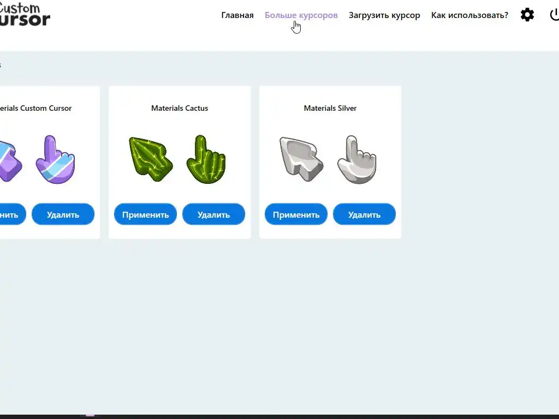Delete the Materials Silver cursor pack
559x419 pixels.
coord(364,214)
